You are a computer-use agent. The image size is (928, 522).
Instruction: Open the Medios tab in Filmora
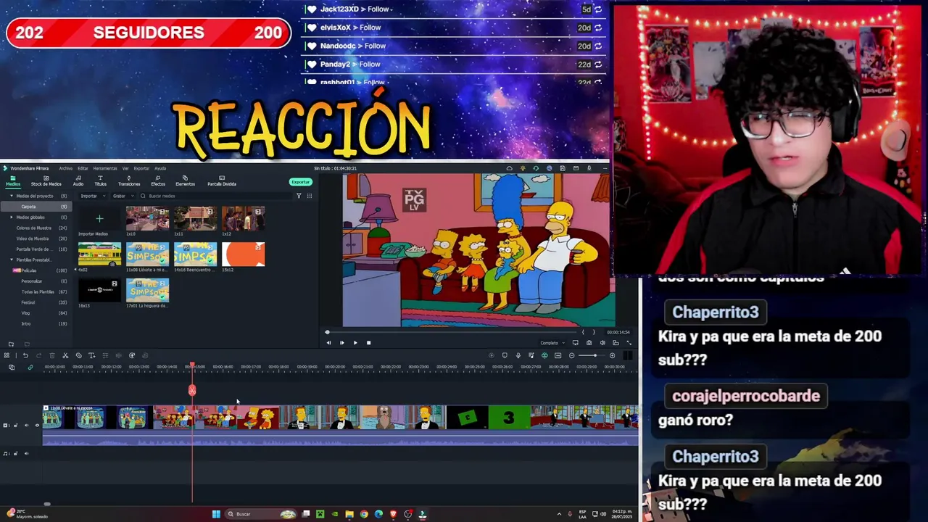[13, 181]
